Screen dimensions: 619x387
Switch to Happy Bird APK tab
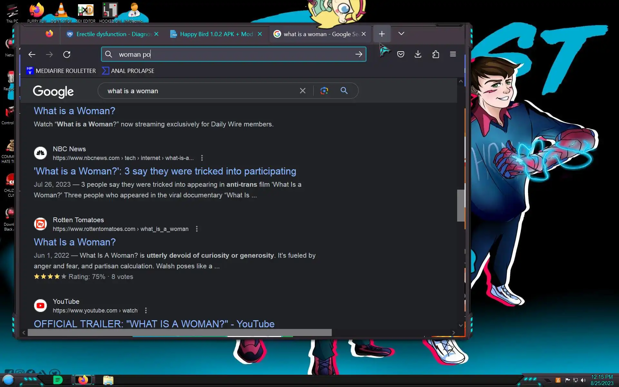(213, 34)
